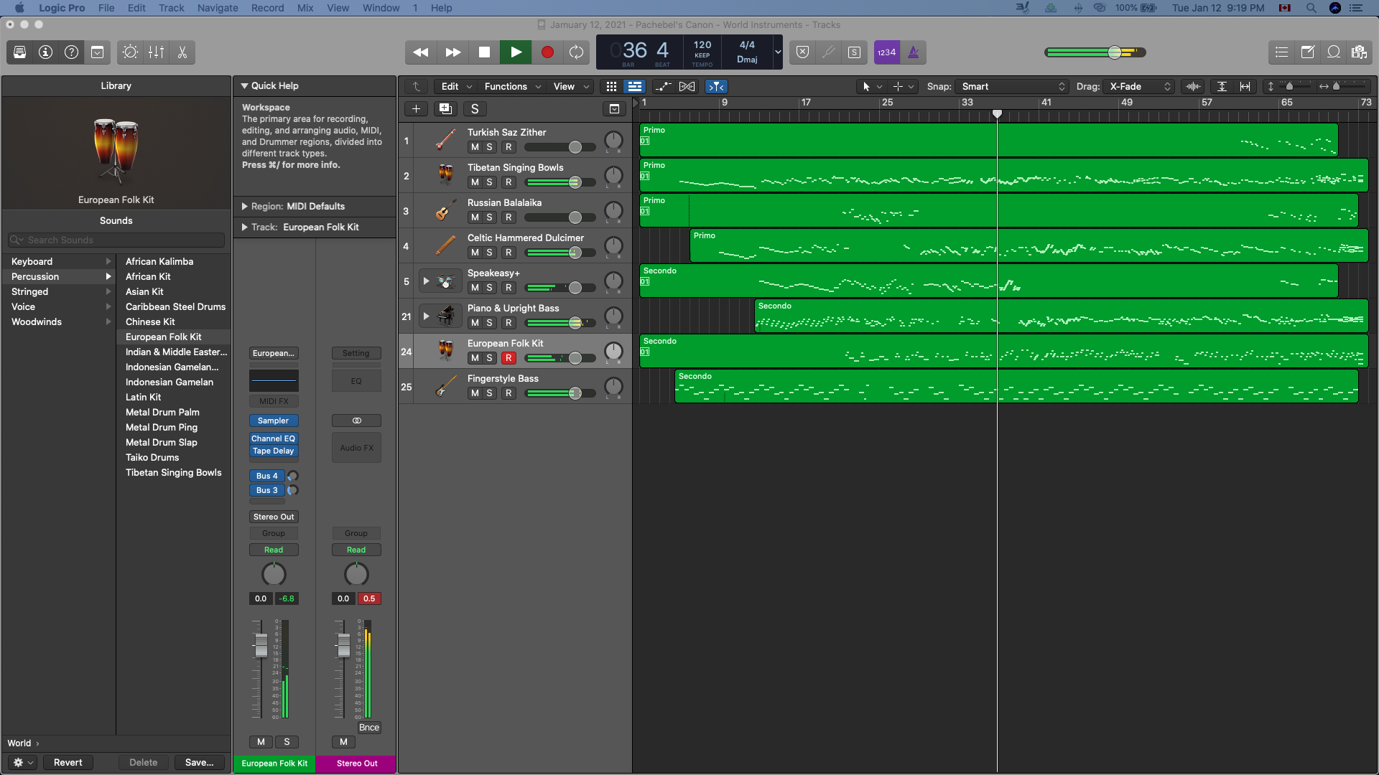The width and height of the screenshot is (1379, 775).
Task: Open the Editors scissors button
Action: [182, 52]
